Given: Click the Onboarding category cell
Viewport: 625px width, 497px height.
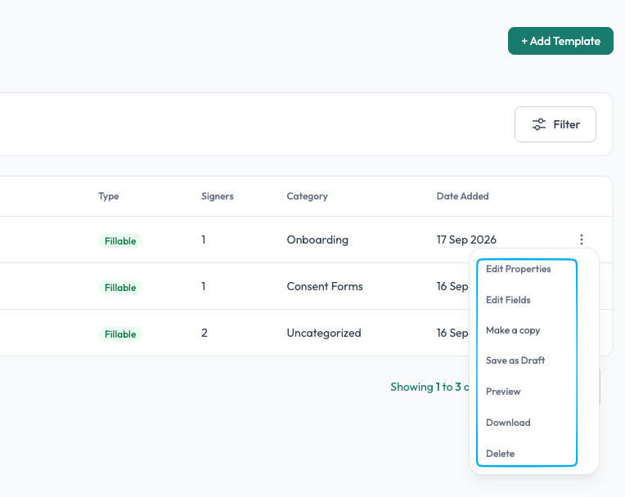Looking at the screenshot, I should tap(317, 240).
